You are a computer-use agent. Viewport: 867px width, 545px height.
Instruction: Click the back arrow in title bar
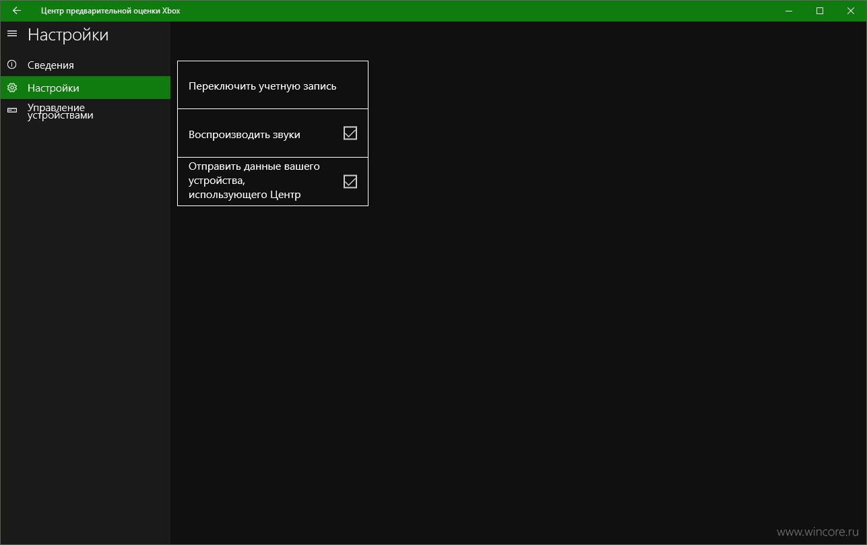pyautogui.click(x=16, y=11)
